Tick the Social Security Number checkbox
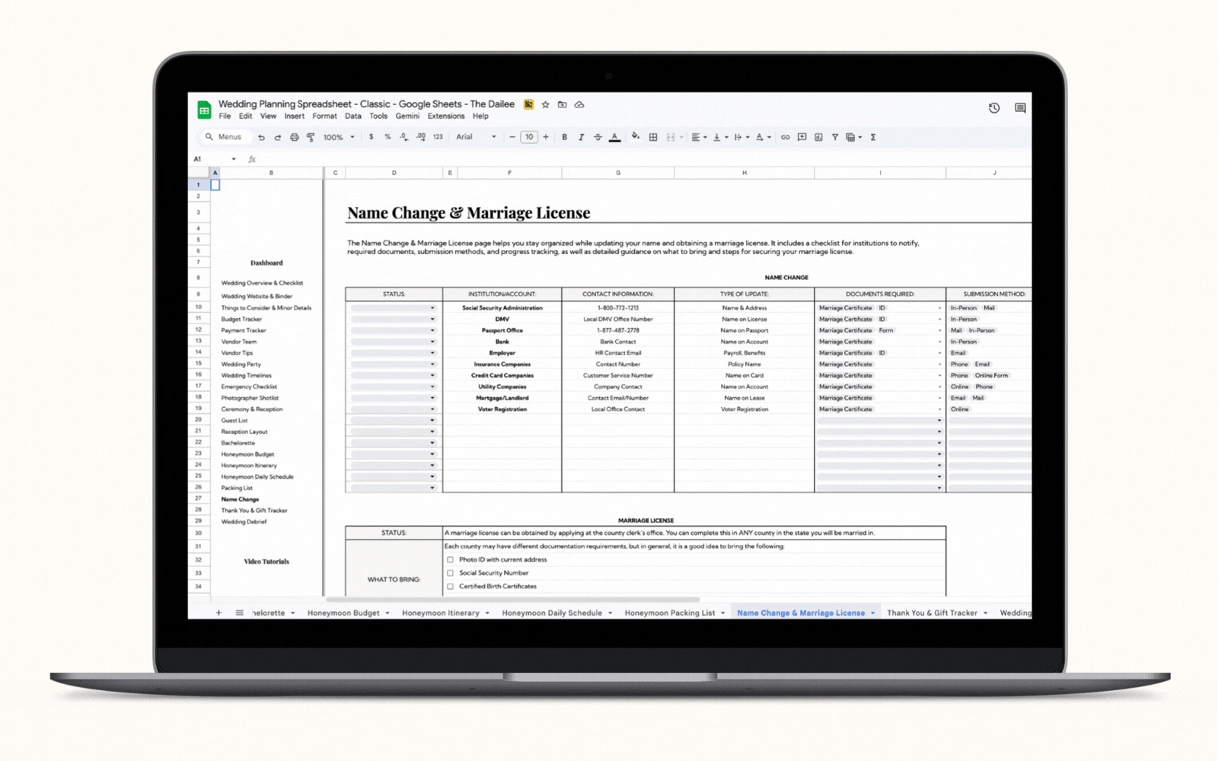The width and height of the screenshot is (1218, 761). (450, 573)
